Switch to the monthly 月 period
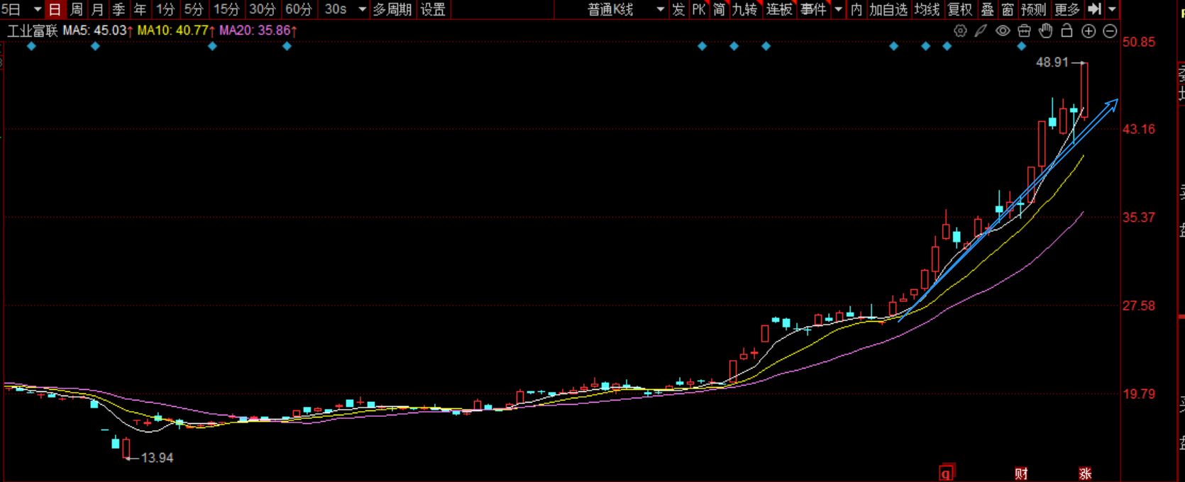1185x482 pixels. [x=98, y=9]
